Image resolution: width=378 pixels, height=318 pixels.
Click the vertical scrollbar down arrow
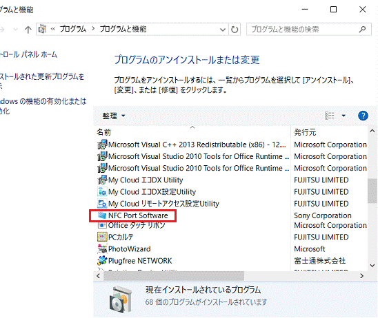pyautogui.click(x=372, y=266)
